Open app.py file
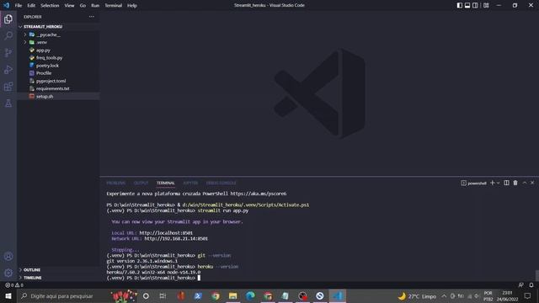 pos(58,50)
